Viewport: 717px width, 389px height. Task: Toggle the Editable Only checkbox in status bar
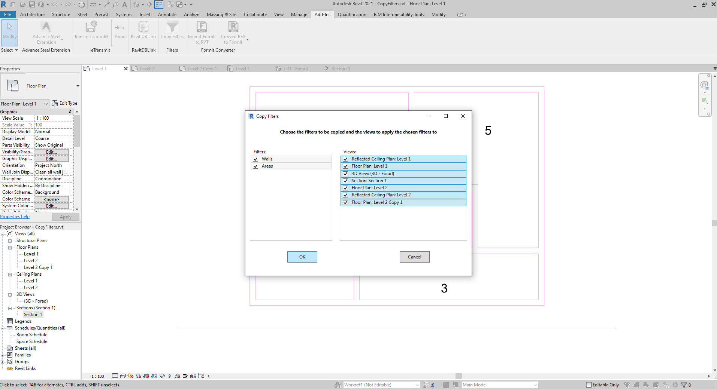[x=589, y=385]
